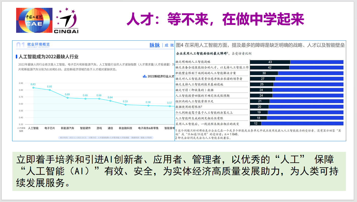Click the bar chart legend icon beside 2022新经济行业人才
The image size is (357, 202).
[145, 76]
